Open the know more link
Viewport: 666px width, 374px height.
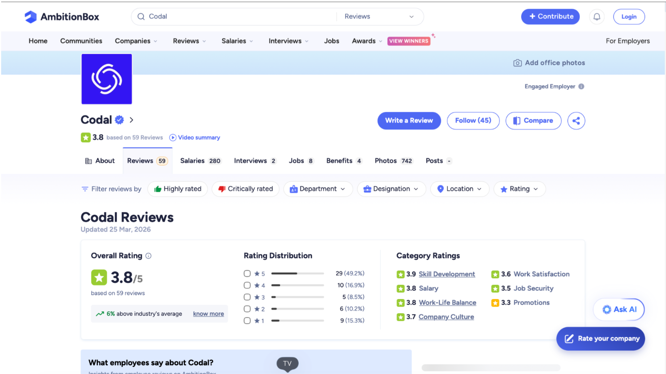[x=208, y=314]
